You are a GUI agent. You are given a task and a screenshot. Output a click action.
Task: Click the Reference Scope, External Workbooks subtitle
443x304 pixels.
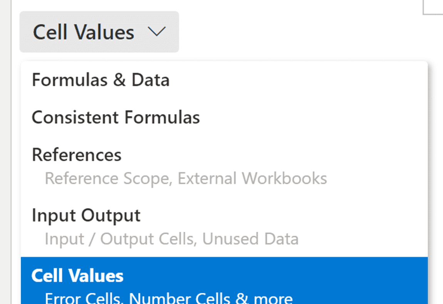[x=186, y=178]
